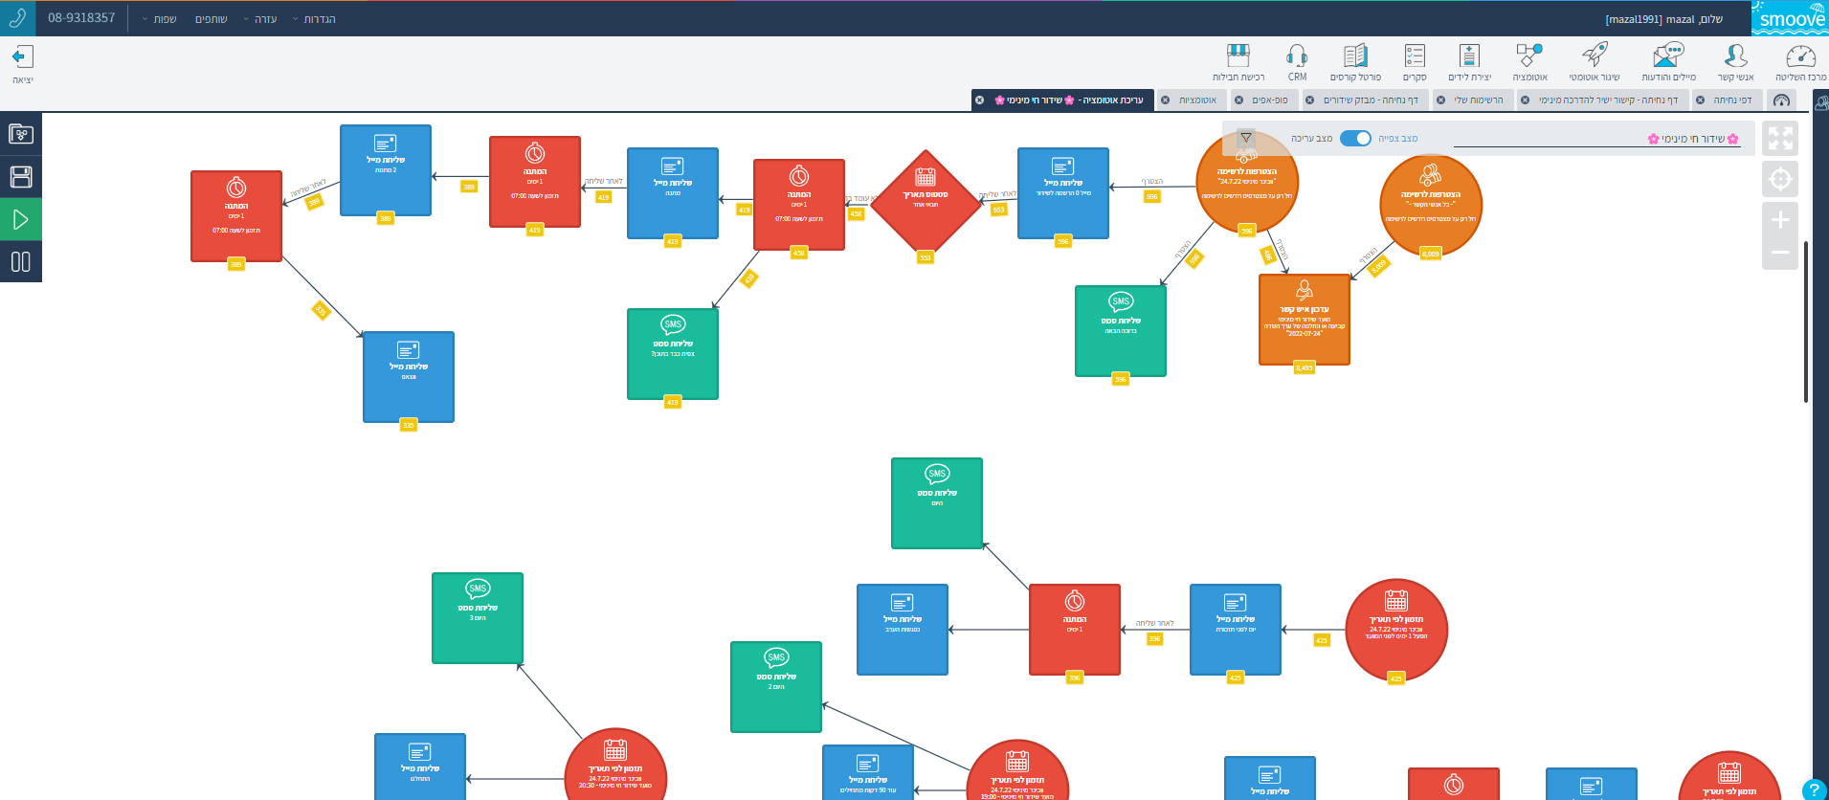Open the rocket שיגור אוטומטי icon
Viewport: 1829px width, 800px height.
pos(1594,62)
